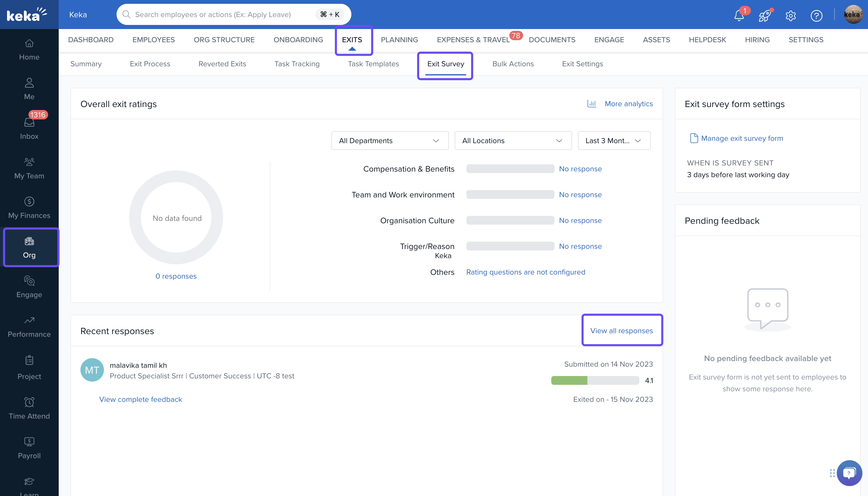The image size is (868, 496).
Task: Click View all responses link
Action: pos(621,331)
